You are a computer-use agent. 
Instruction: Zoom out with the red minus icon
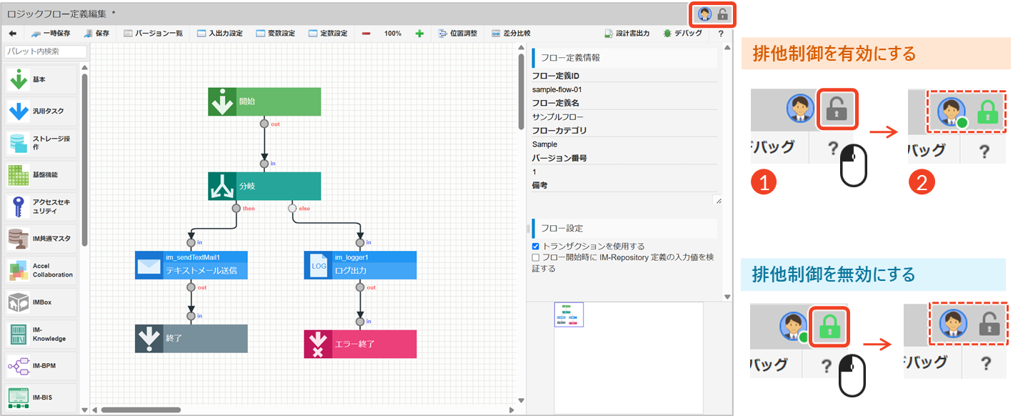[x=366, y=34]
